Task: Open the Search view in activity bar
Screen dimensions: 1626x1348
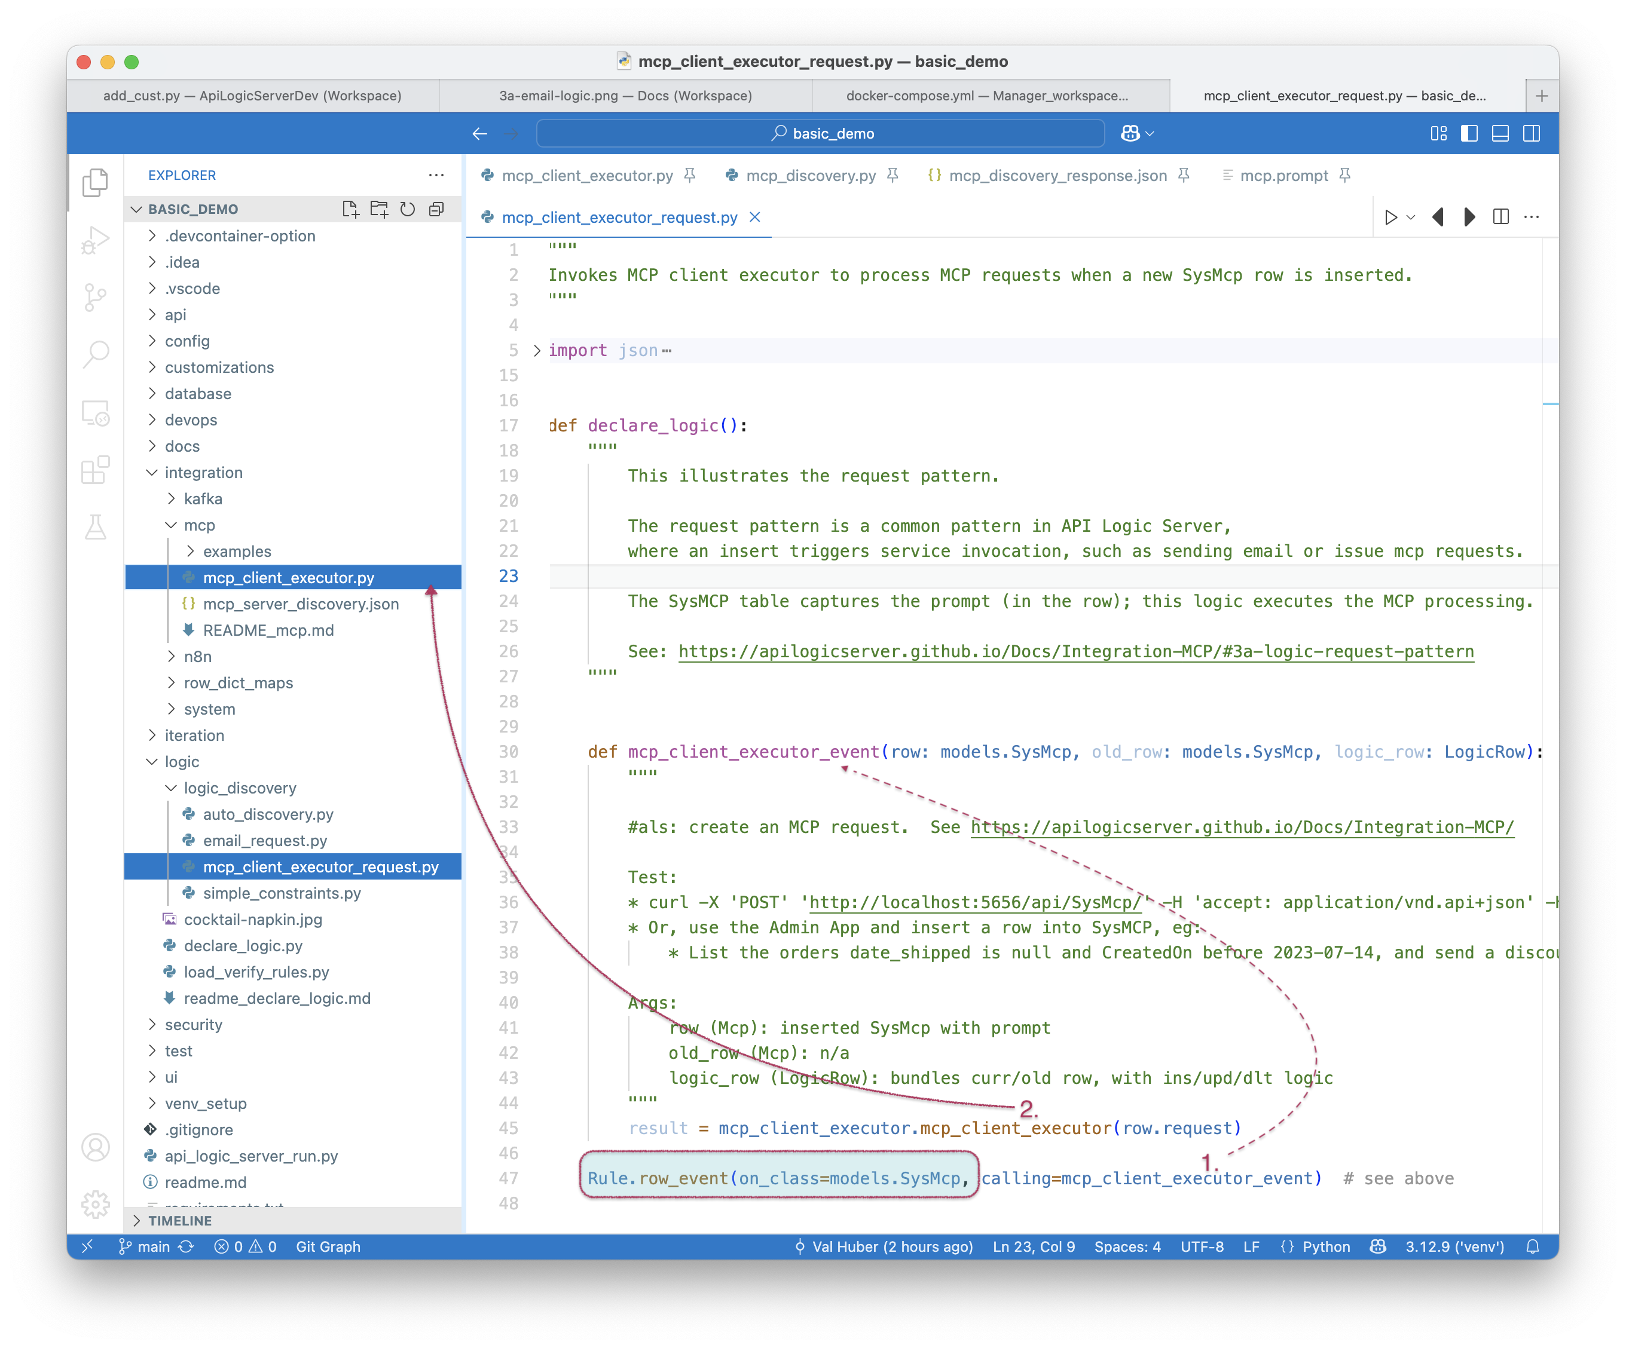Action: [95, 354]
